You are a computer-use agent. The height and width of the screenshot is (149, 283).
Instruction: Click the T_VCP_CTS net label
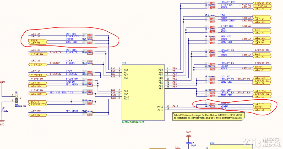(72, 37)
